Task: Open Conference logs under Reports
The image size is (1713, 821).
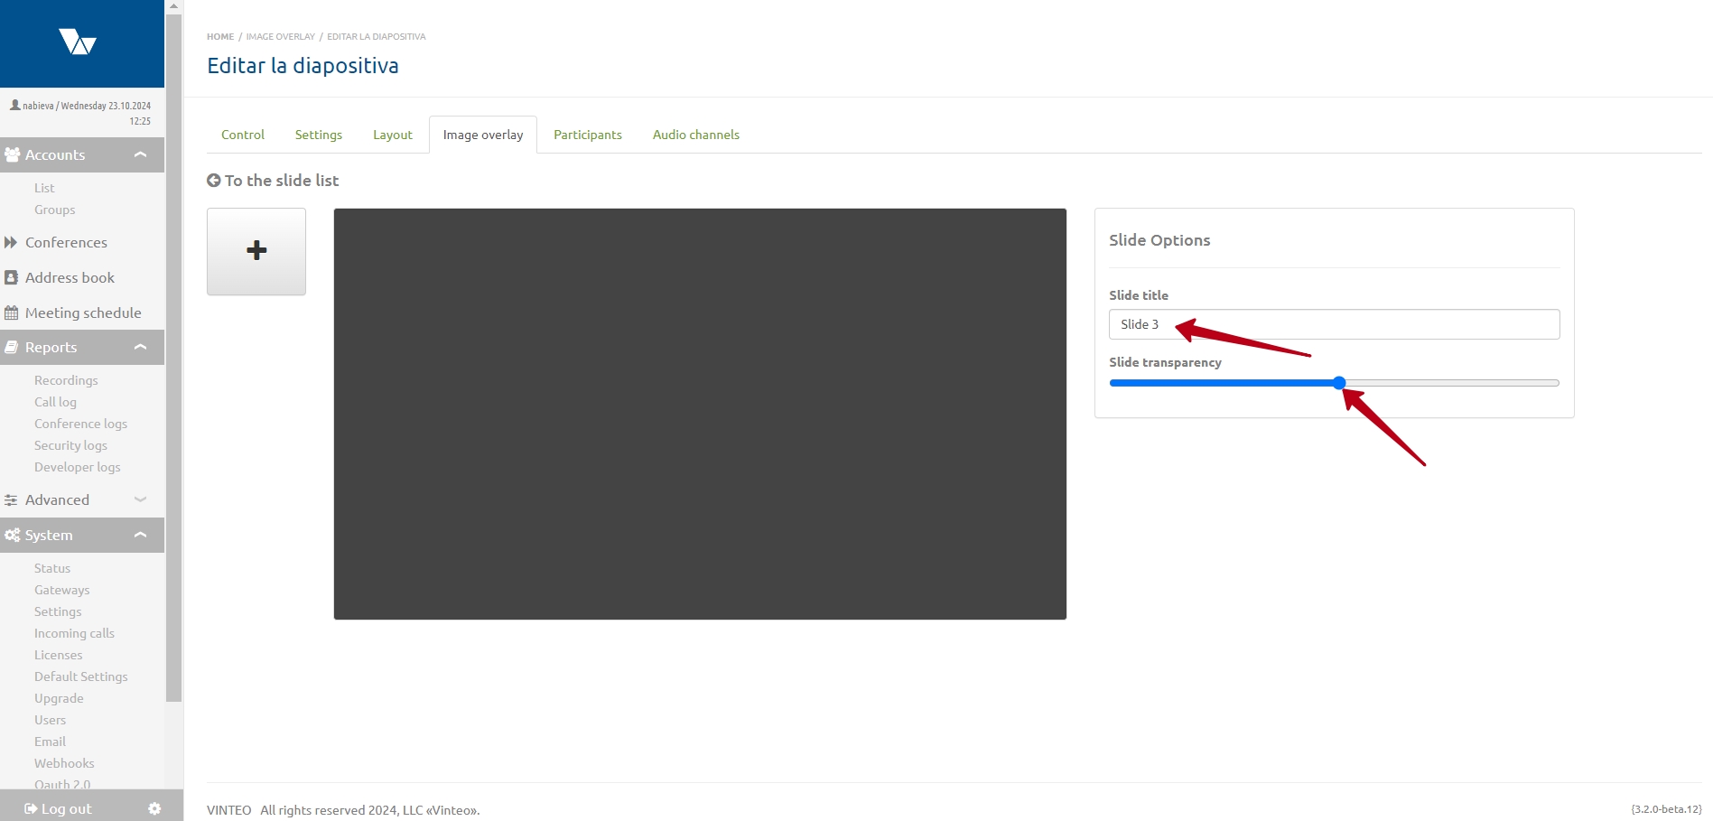Action: (80, 424)
